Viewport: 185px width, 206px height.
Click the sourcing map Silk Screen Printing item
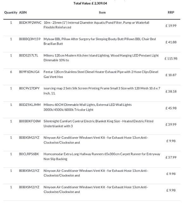click(102, 91)
